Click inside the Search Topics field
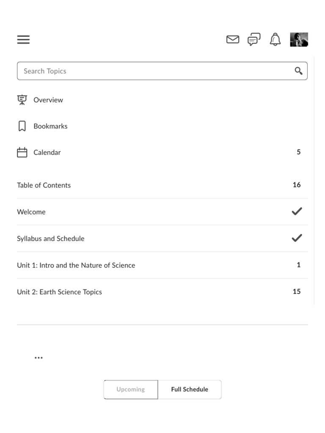325x433 pixels. click(162, 71)
